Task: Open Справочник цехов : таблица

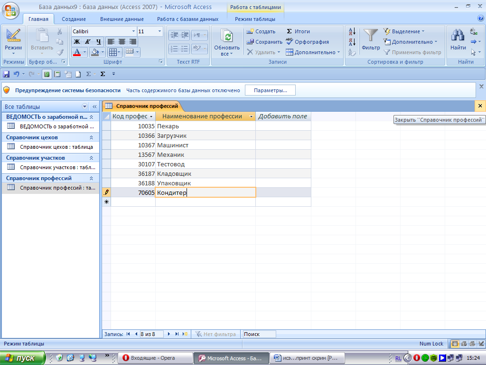Action: (50, 147)
